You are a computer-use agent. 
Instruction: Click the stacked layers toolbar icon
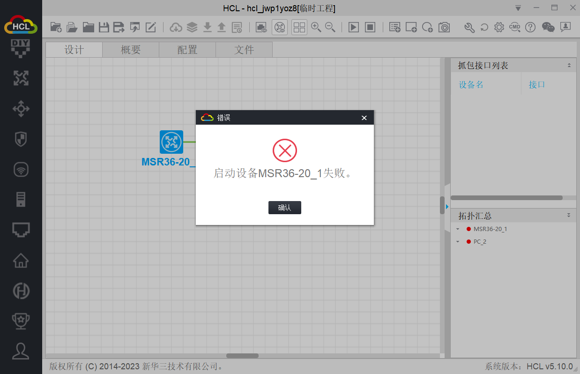point(192,27)
